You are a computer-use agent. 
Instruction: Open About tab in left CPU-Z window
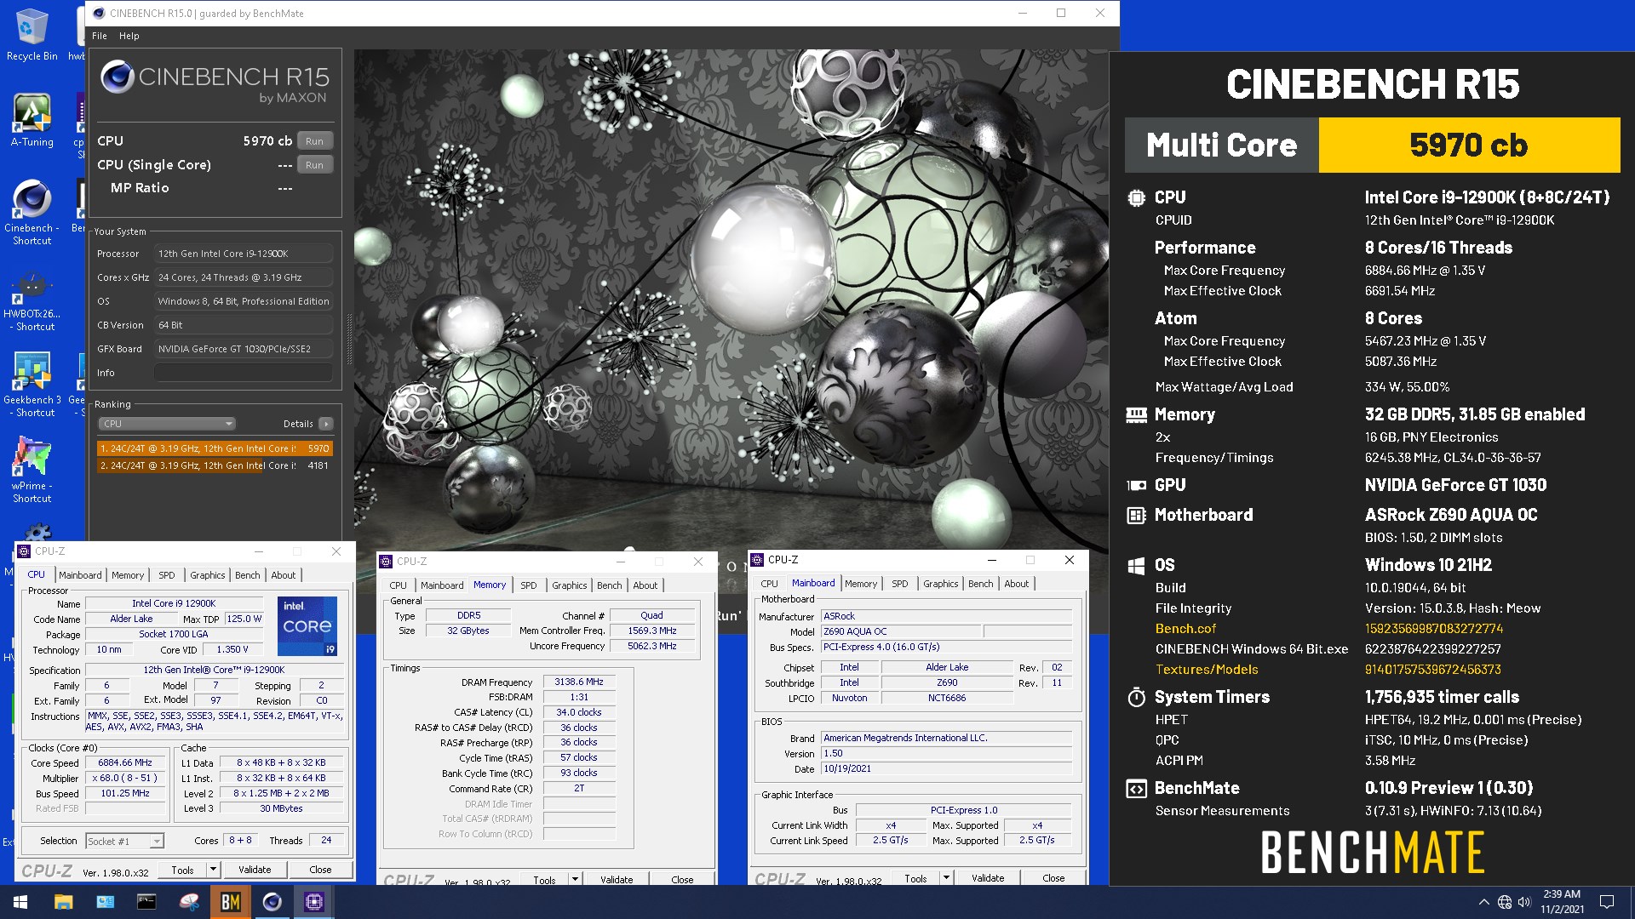[284, 575]
